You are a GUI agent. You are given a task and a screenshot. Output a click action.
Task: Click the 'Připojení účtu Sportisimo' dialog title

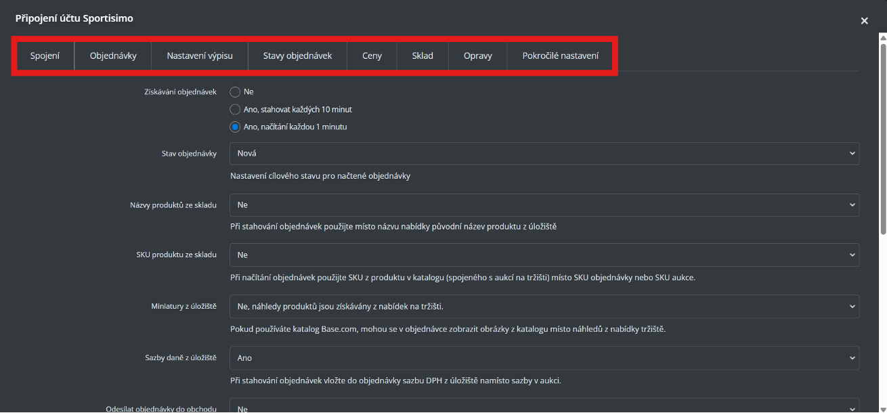74,18
